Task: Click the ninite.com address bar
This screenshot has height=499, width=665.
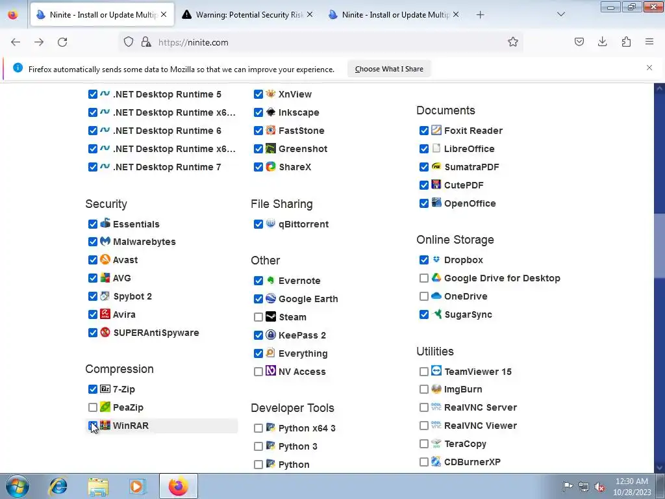Action: pos(320,42)
